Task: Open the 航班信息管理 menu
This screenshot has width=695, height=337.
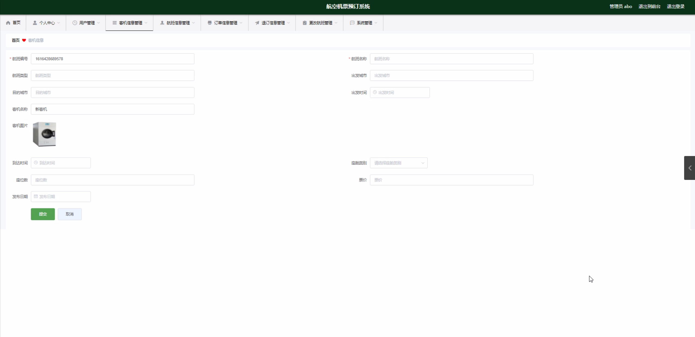Action: click(x=178, y=23)
